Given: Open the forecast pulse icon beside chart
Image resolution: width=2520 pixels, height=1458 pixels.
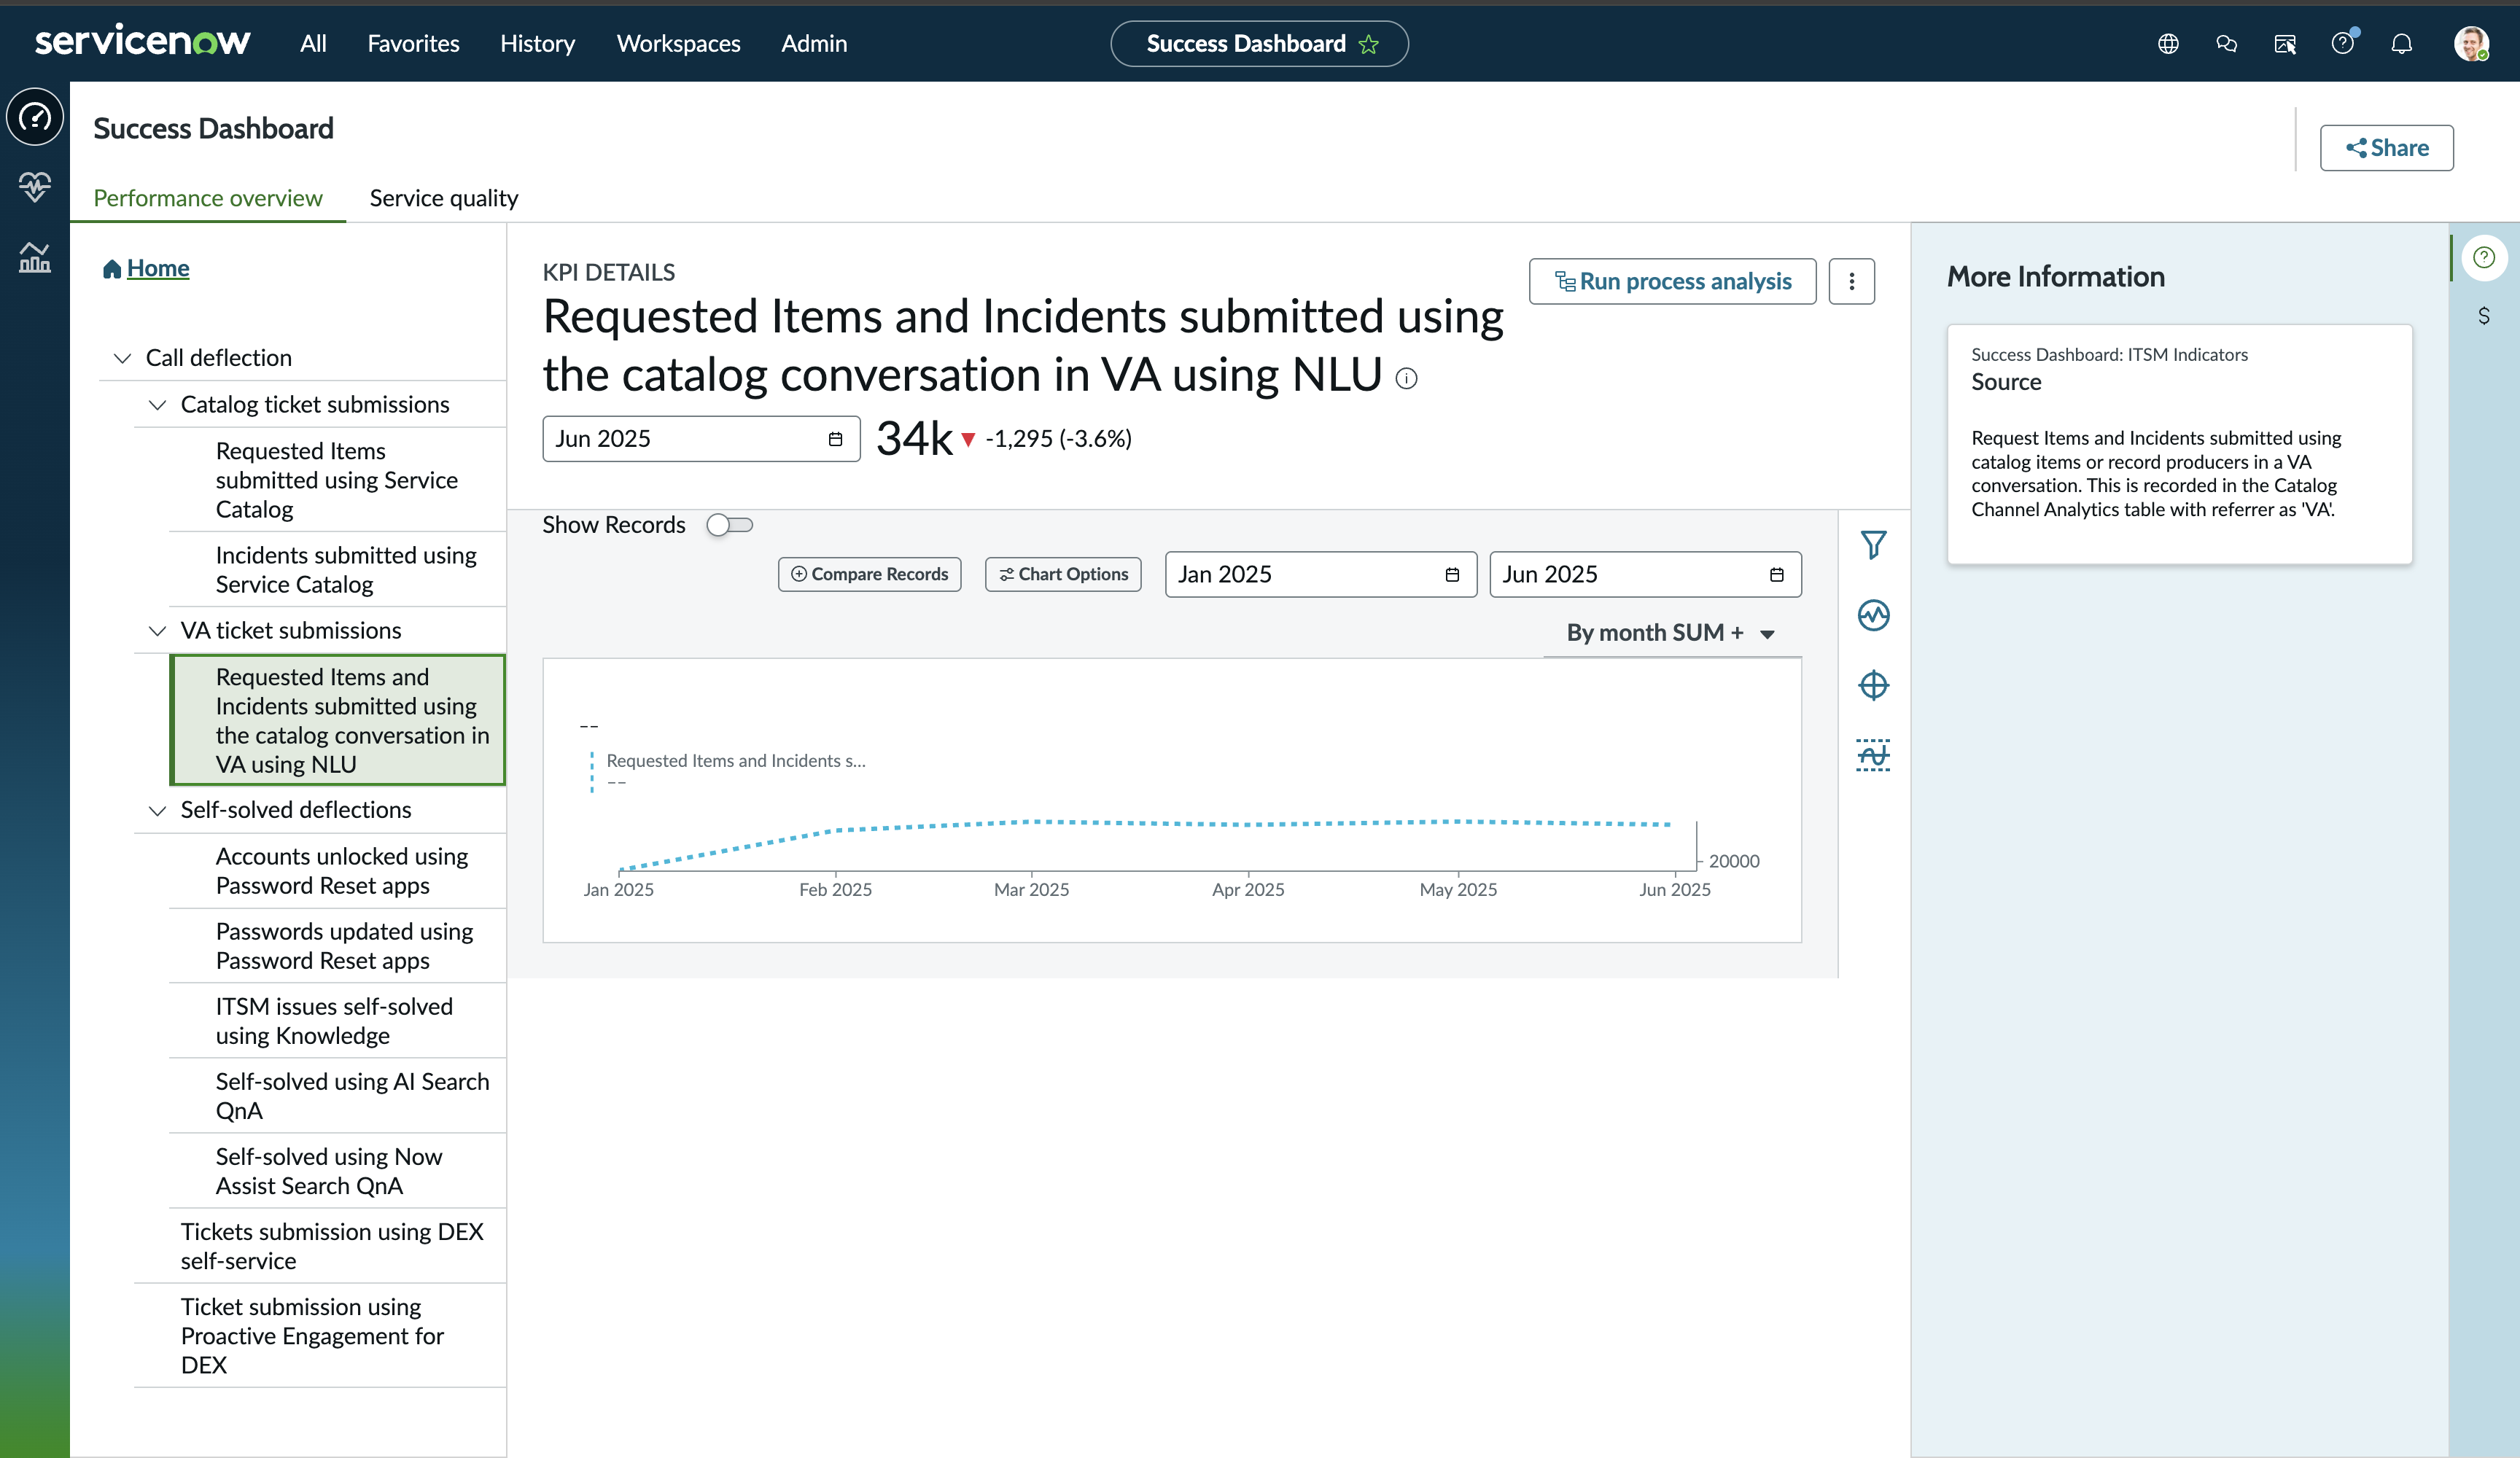Looking at the screenshot, I should pos(1873,615).
